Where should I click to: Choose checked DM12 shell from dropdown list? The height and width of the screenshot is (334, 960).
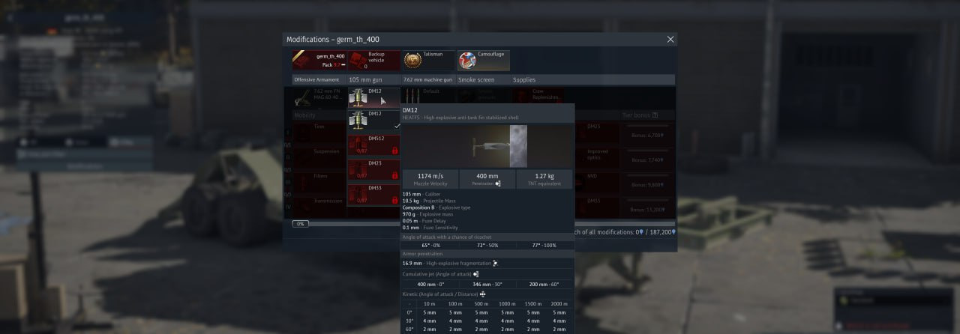click(x=373, y=121)
